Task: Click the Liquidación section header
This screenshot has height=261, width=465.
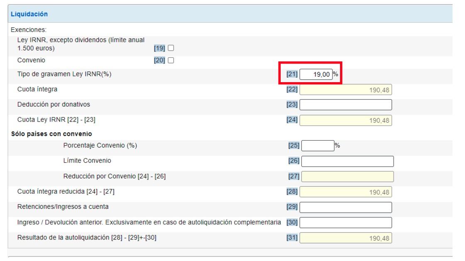Action: point(29,14)
